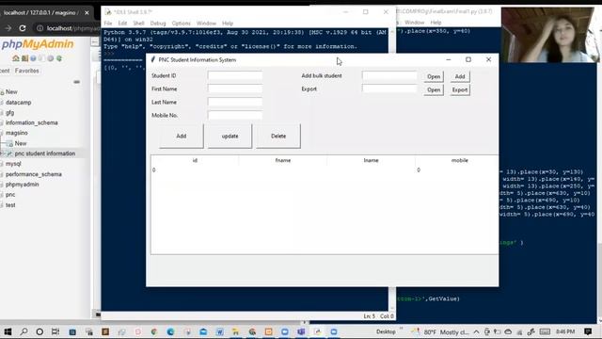602x339 pixels.
Task: Click the Add bulk student path field
Action: click(x=389, y=75)
